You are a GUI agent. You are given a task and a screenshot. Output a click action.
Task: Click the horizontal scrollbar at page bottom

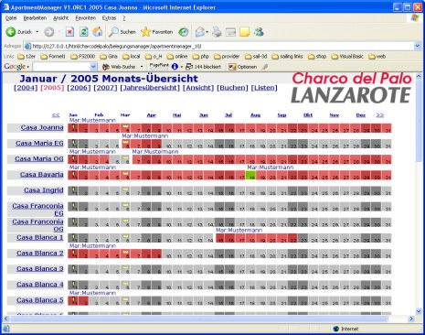(200, 319)
